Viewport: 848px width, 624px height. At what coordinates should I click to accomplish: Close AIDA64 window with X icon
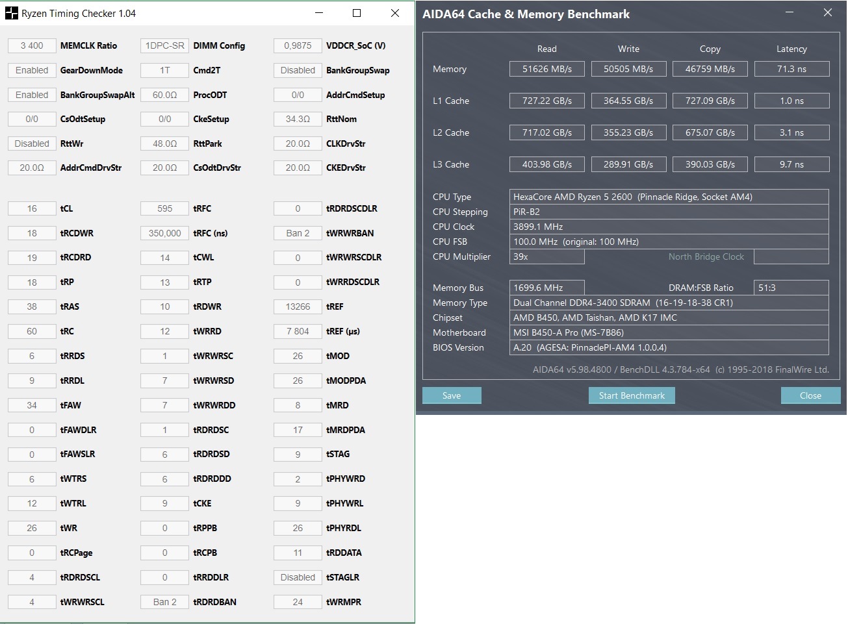827,13
